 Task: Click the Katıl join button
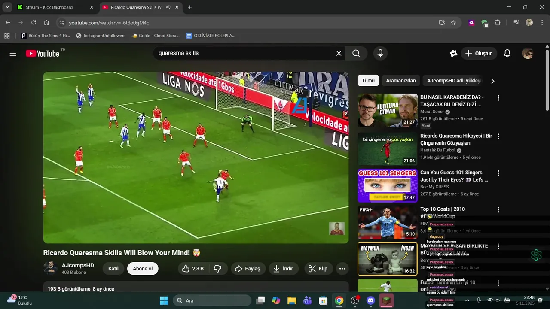click(113, 269)
